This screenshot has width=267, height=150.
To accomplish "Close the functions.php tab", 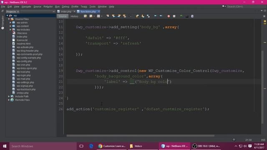I will tap(98, 12).
